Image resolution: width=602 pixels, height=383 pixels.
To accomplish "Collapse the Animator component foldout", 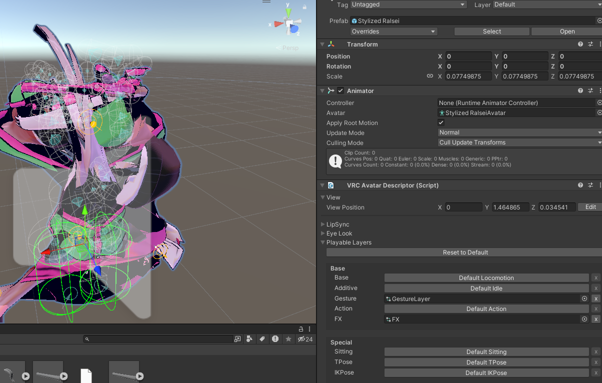I will pos(322,91).
